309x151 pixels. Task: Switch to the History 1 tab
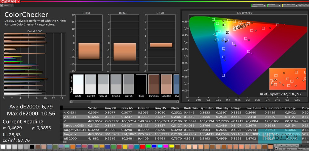click(6, 5)
